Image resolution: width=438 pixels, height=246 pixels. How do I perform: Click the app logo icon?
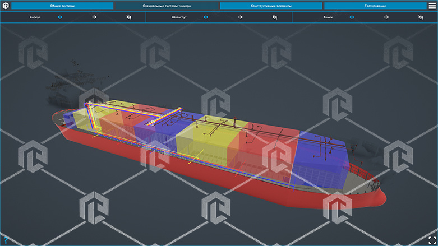(6, 6)
